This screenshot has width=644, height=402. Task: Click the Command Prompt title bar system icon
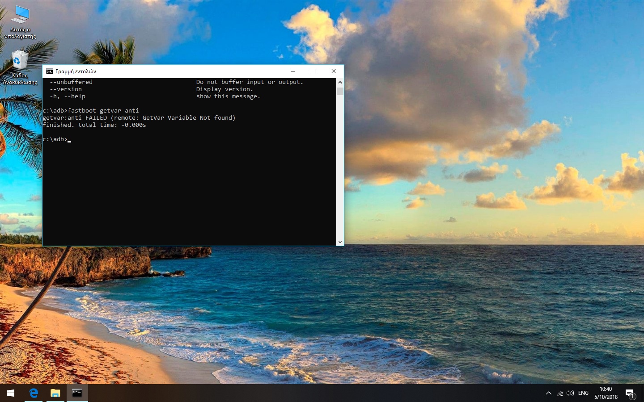point(50,71)
